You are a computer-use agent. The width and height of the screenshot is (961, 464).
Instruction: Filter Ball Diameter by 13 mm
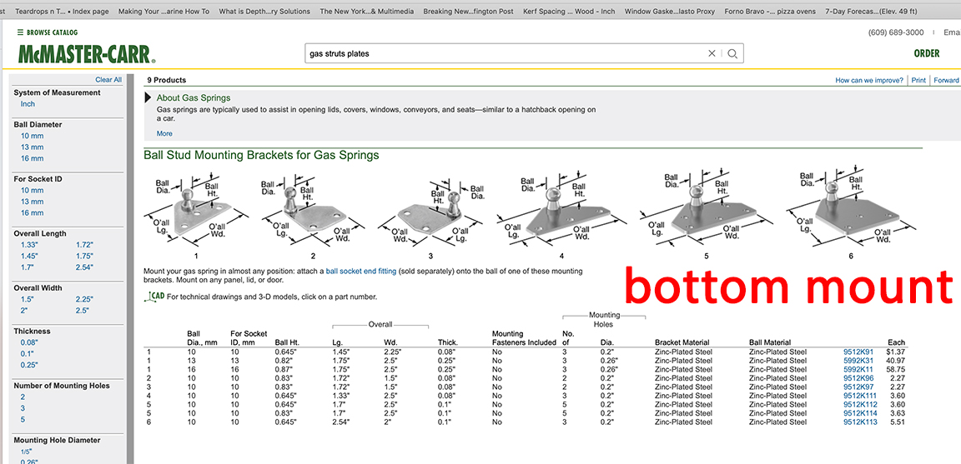point(33,147)
